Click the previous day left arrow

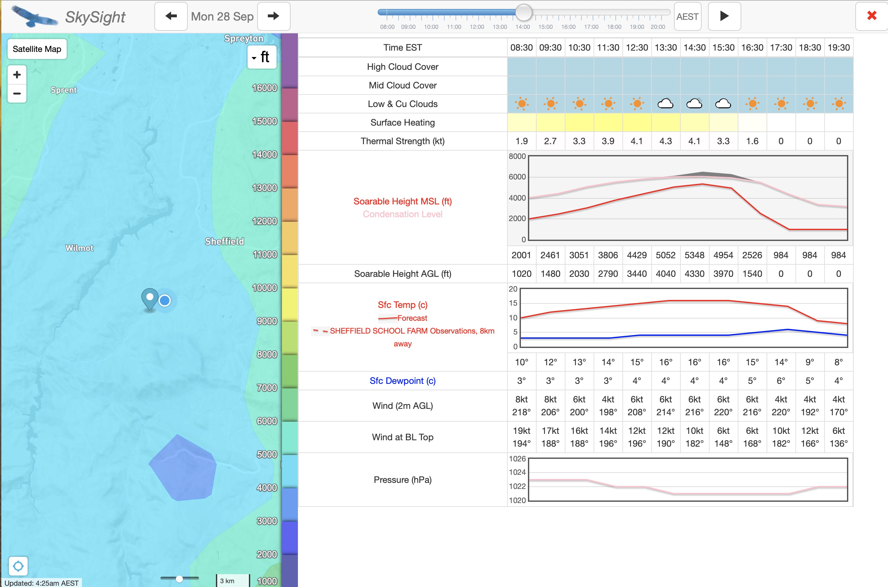(171, 16)
